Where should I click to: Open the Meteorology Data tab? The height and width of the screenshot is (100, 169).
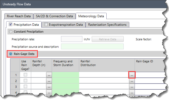pyautogui.click(x=91, y=16)
